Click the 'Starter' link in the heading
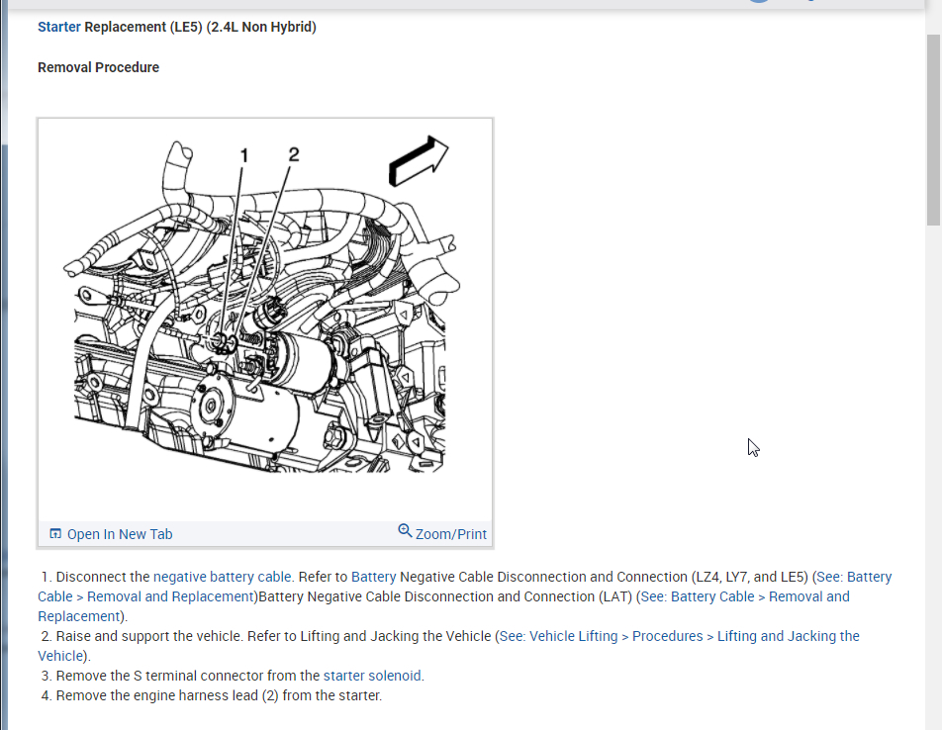Screen dimensions: 942x730 point(59,27)
